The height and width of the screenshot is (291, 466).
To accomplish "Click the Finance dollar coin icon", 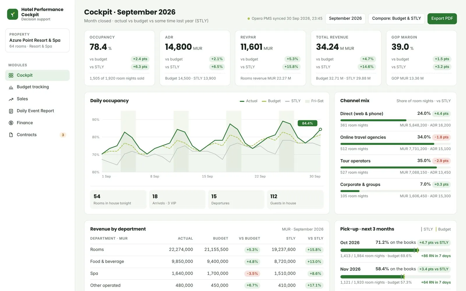I will 11,123.
